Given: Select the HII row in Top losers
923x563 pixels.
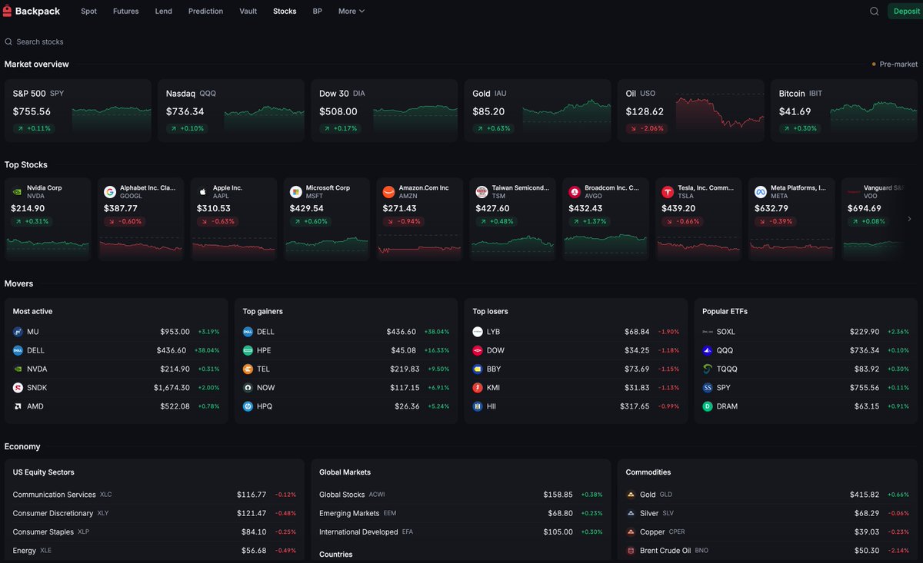Looking at the screenshot, I should (x=576, y=406).
